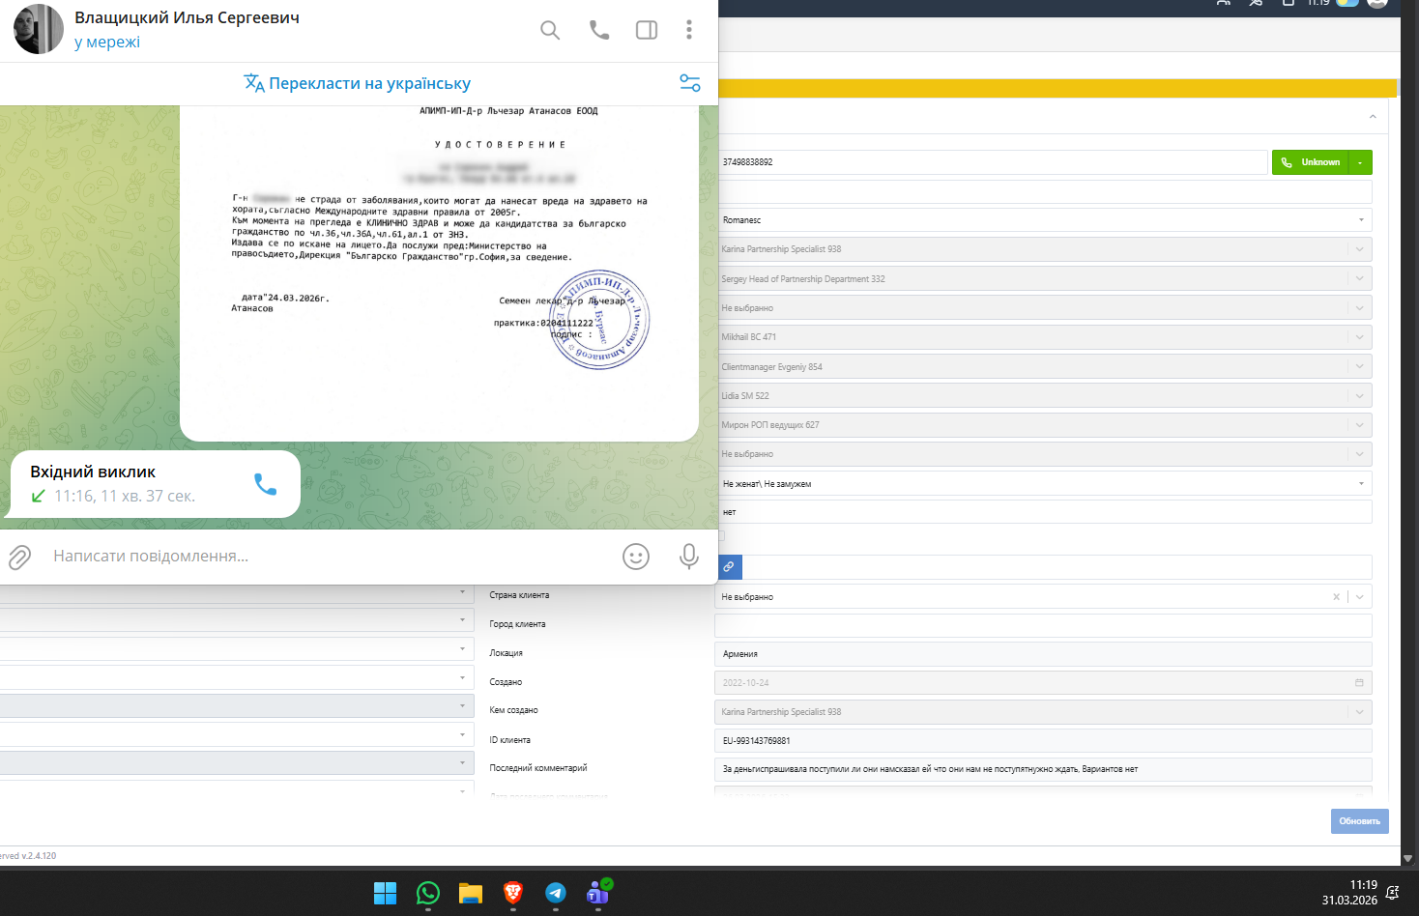
Task: Open WhatsApp from the taskbar
Action: click(x=428, y=893)
